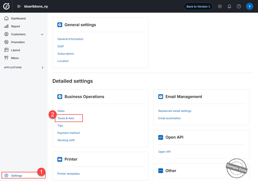This screenshot has width=258, height=181.
Task: Click the Printer section icon
Action: 60,159
